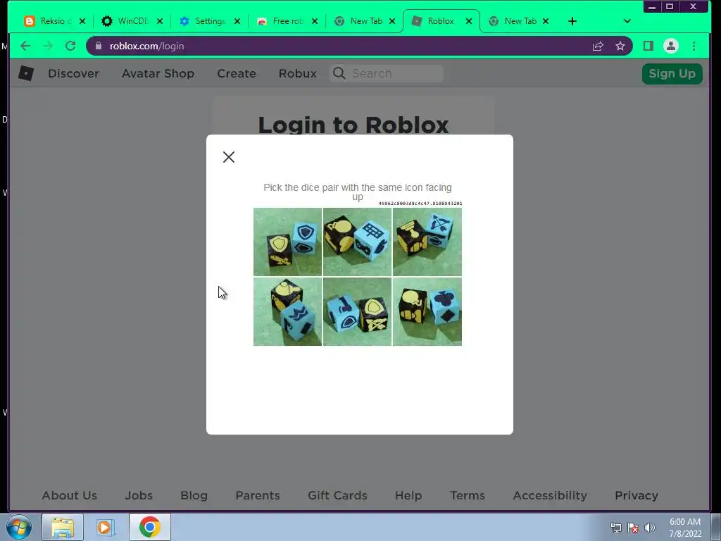Open the Parents footer link
721x541 pixels.
[258, 495]
